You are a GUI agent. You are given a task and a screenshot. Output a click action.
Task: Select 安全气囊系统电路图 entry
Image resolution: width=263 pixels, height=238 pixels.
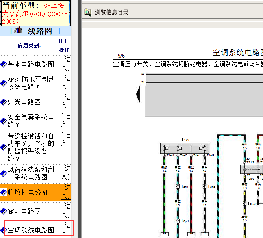[31, 121]
